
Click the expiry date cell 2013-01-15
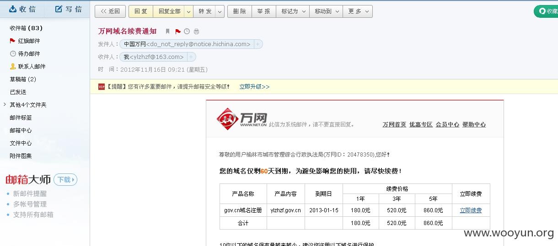tap(324, 210)
